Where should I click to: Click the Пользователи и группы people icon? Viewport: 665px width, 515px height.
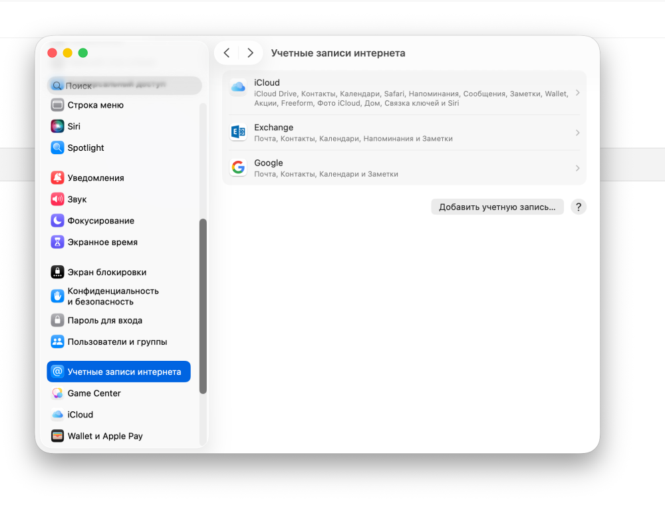pos(57,342)
